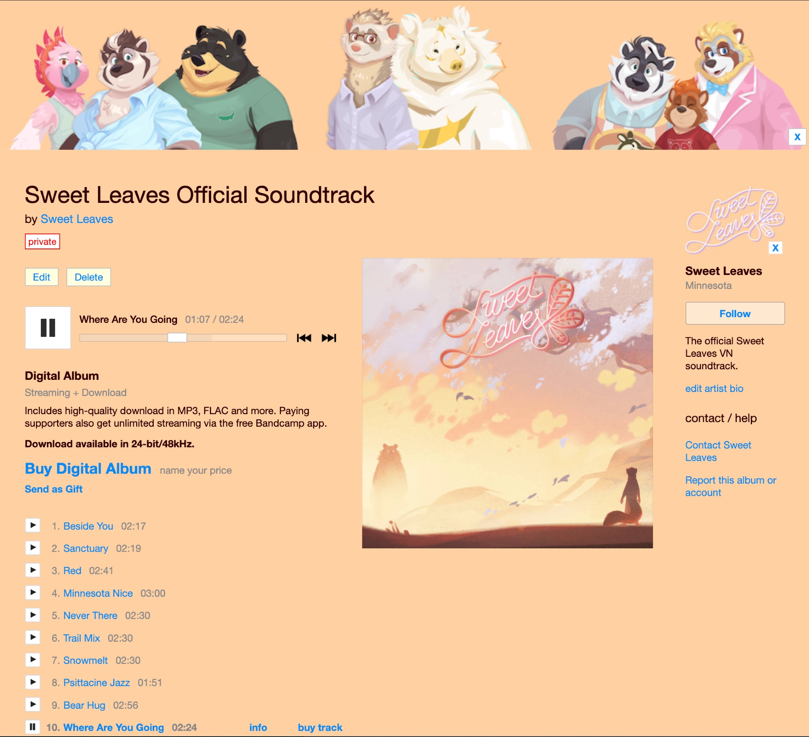Screen dimensions: 809x737
Task: Play track 9 Bear Hug
Action: (33, 704)
